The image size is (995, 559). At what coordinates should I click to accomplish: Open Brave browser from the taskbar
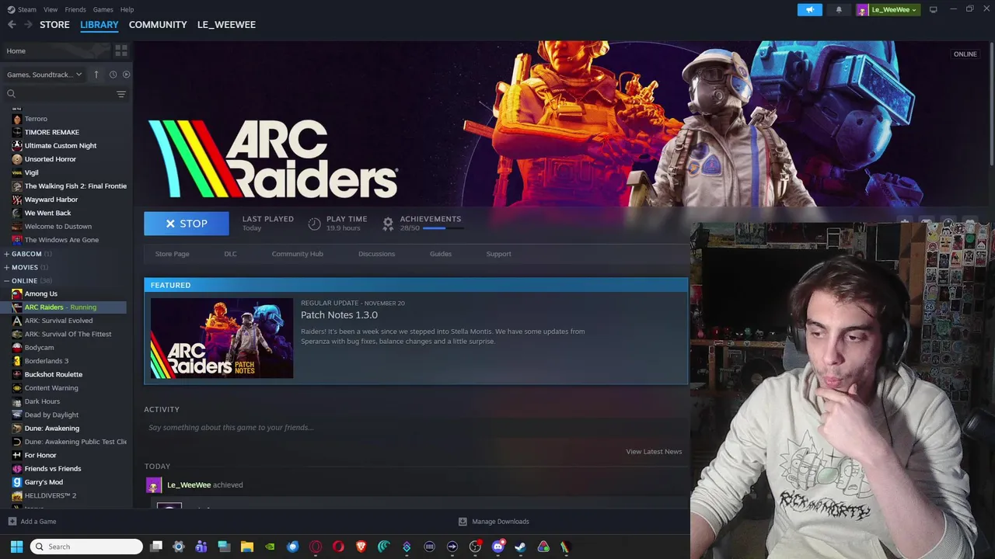click(361, 547)
